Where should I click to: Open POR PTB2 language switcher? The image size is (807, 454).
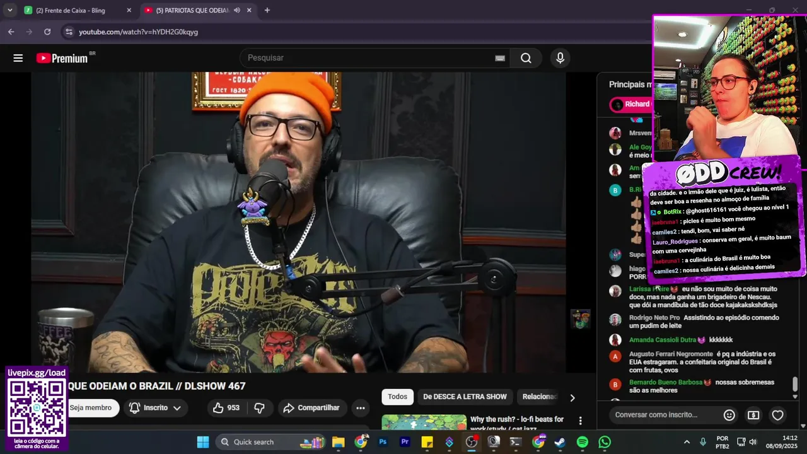723,442
